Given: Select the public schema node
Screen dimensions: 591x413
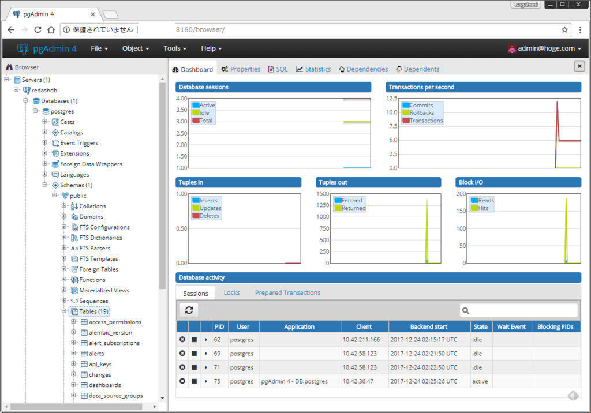Looking at the screenshot, I should [78, 196].
